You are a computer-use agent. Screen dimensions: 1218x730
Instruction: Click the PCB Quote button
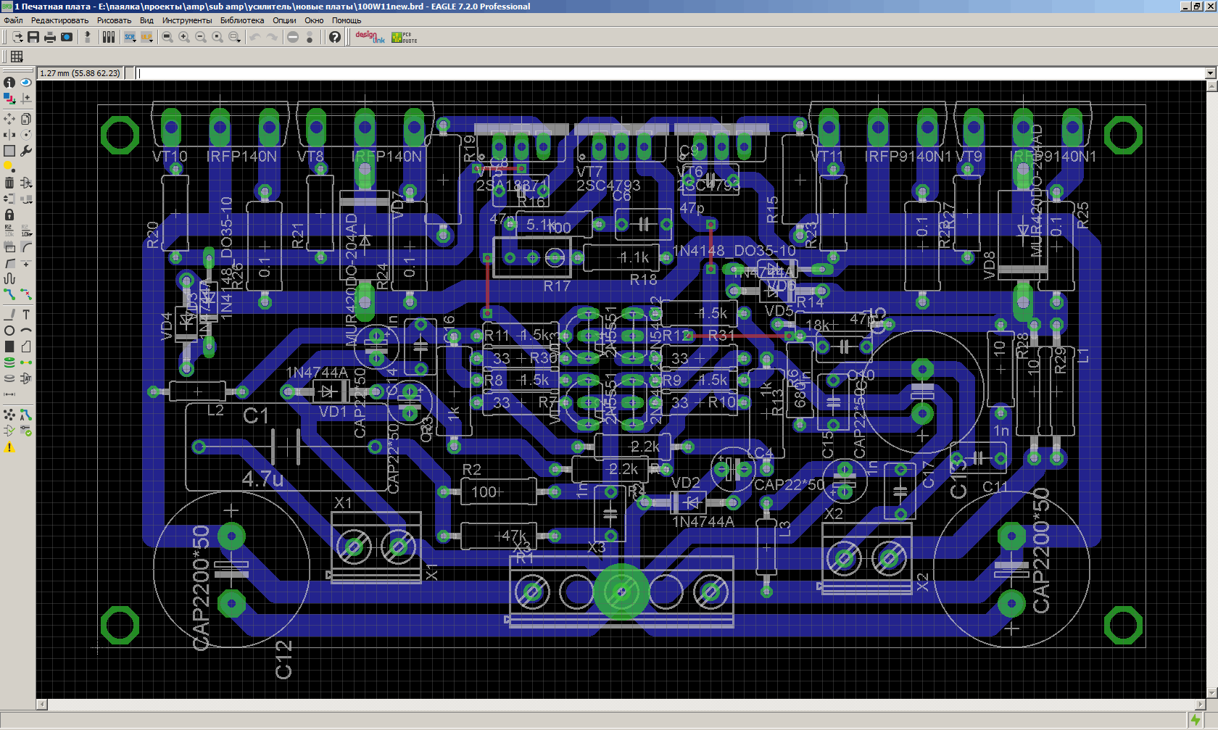(404, 37)
